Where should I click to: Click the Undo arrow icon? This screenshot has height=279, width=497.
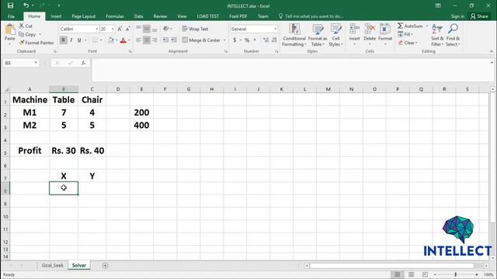pos(26,5)
